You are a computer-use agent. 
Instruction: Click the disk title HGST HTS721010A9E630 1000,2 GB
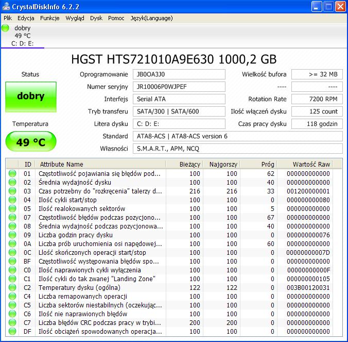(x=174, y=59)
